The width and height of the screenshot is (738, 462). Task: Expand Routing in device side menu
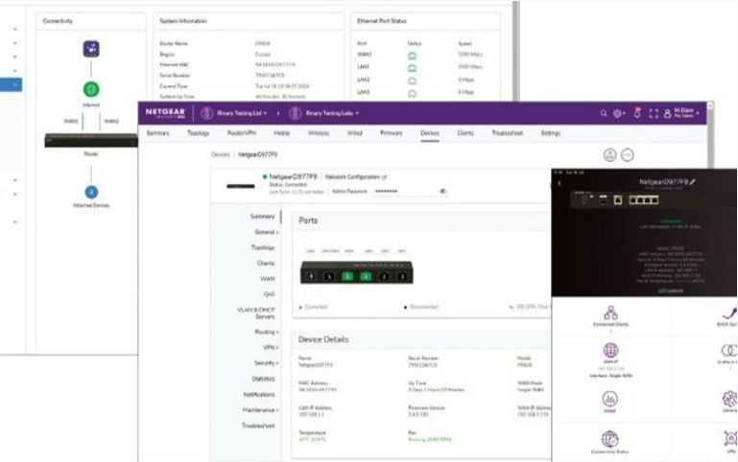click(267, 332)
